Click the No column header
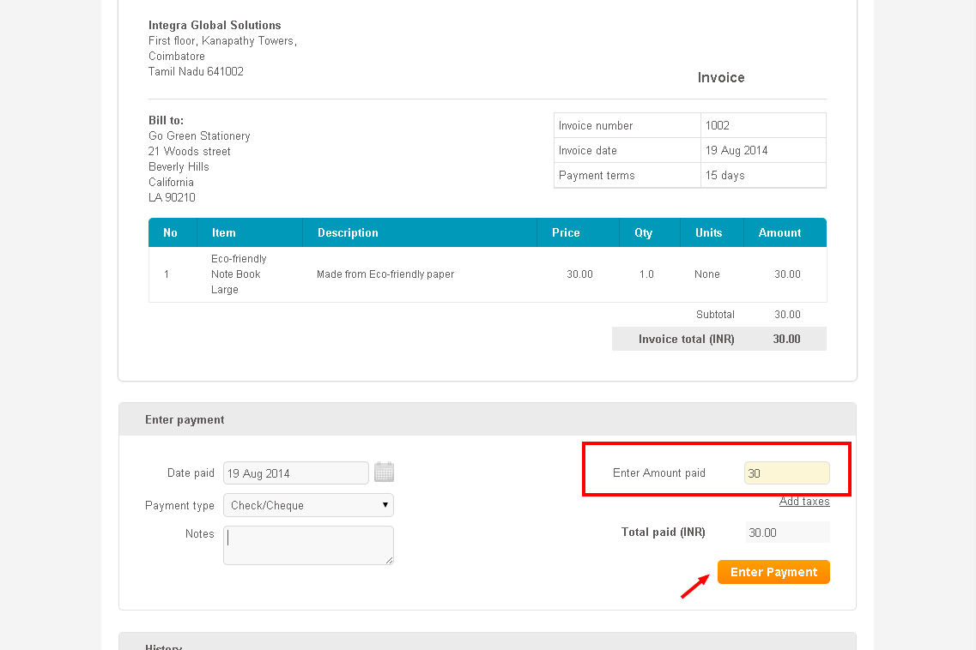 pyautogui.click(x=173, y=232)
